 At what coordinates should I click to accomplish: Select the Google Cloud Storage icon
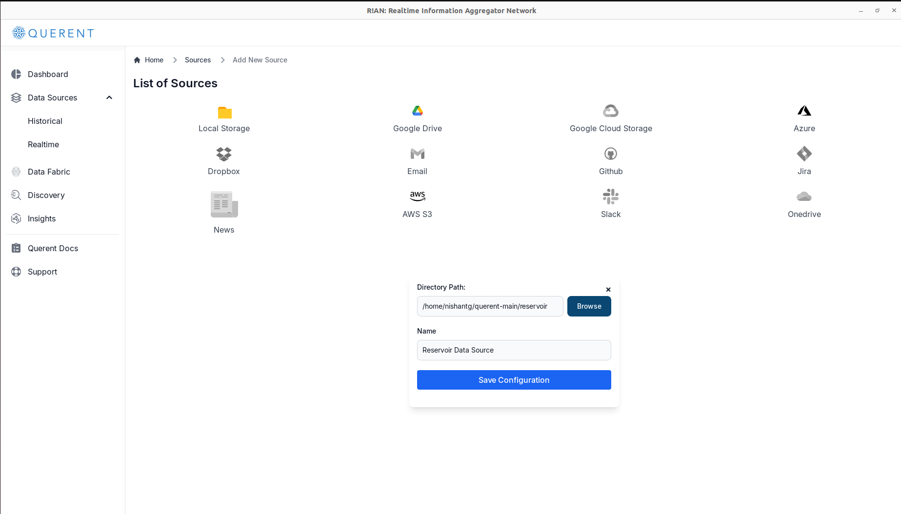click(x=611, y=111)
